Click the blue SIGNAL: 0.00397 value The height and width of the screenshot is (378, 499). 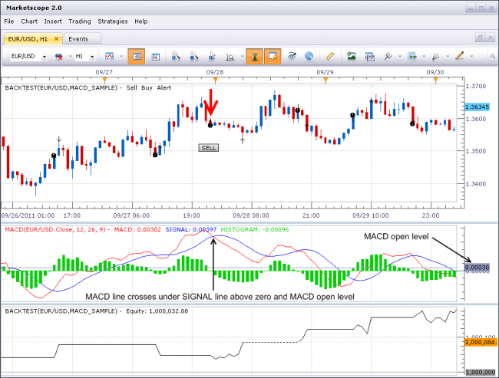191,229
